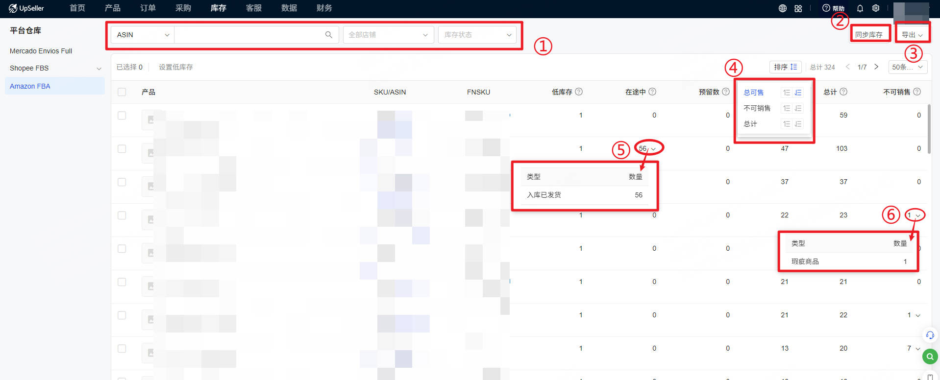Viewport: 940px width, 380px height.
Task: Click 设置低库存
Action: coord(176,67)
